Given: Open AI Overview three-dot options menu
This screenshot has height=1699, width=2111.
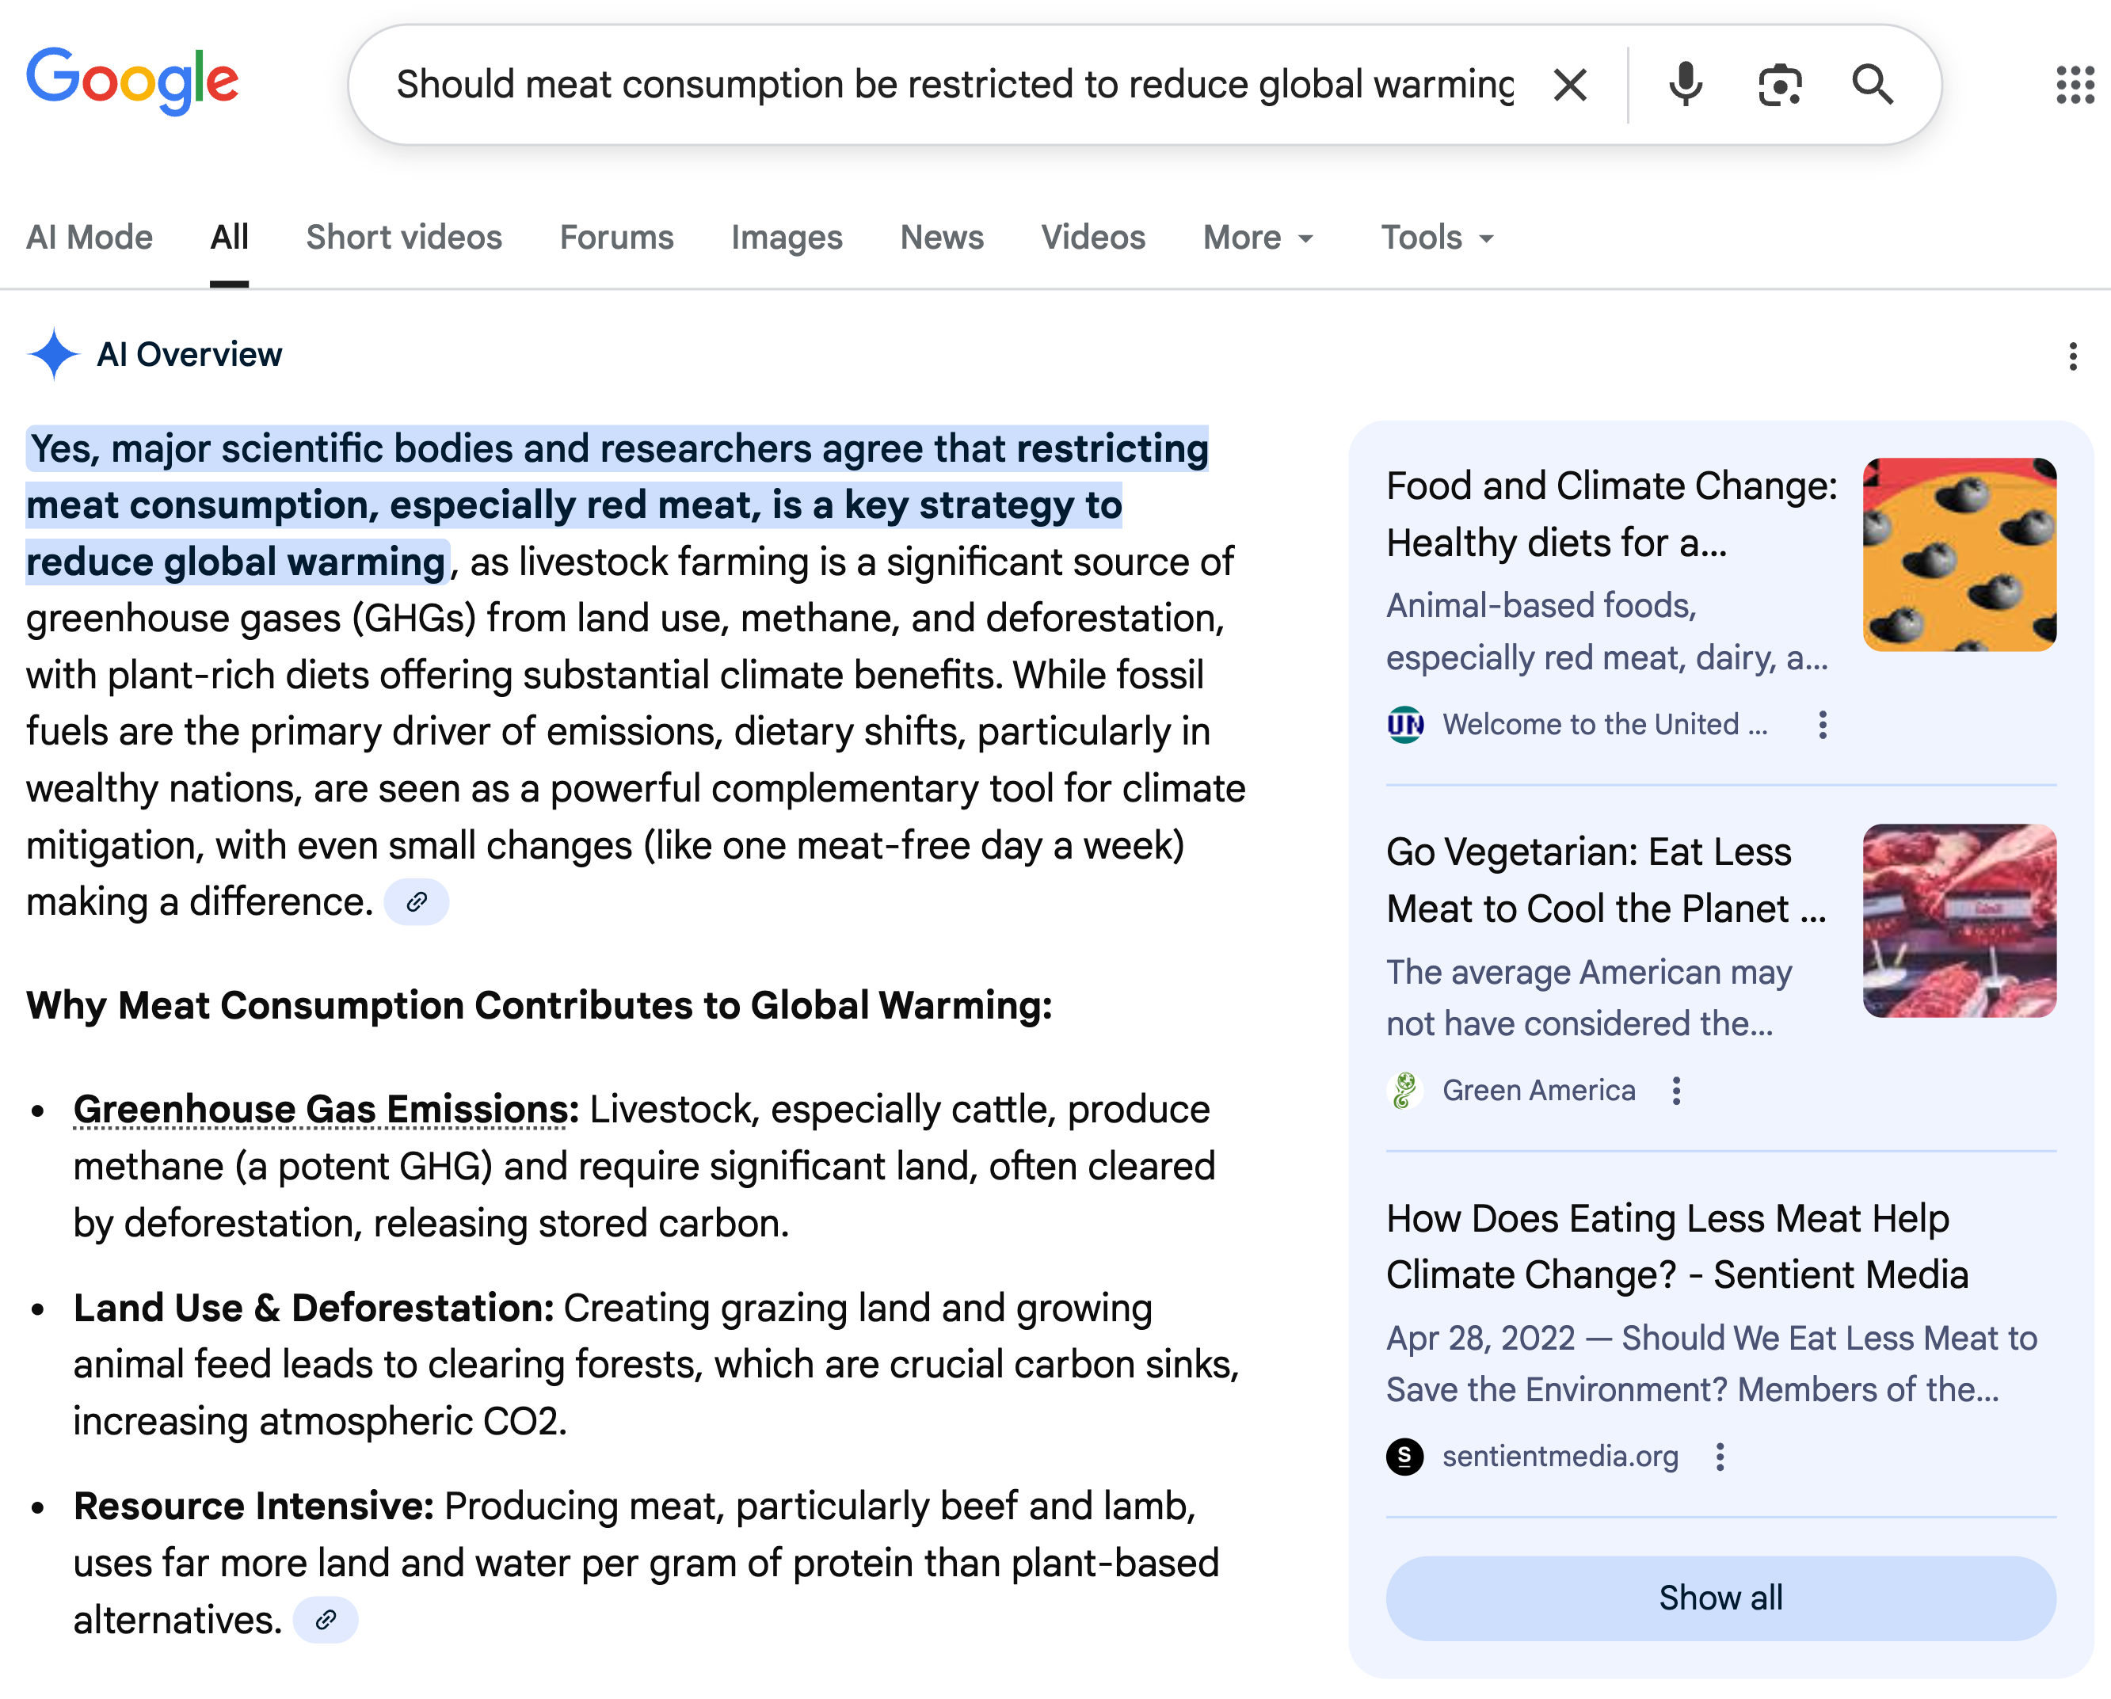Looking at the screenshot, I should pyautogui.click(x=2073, y=356).
